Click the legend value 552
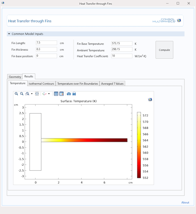Viewport: 196px width, 214px height. click(x=145, y=178)
